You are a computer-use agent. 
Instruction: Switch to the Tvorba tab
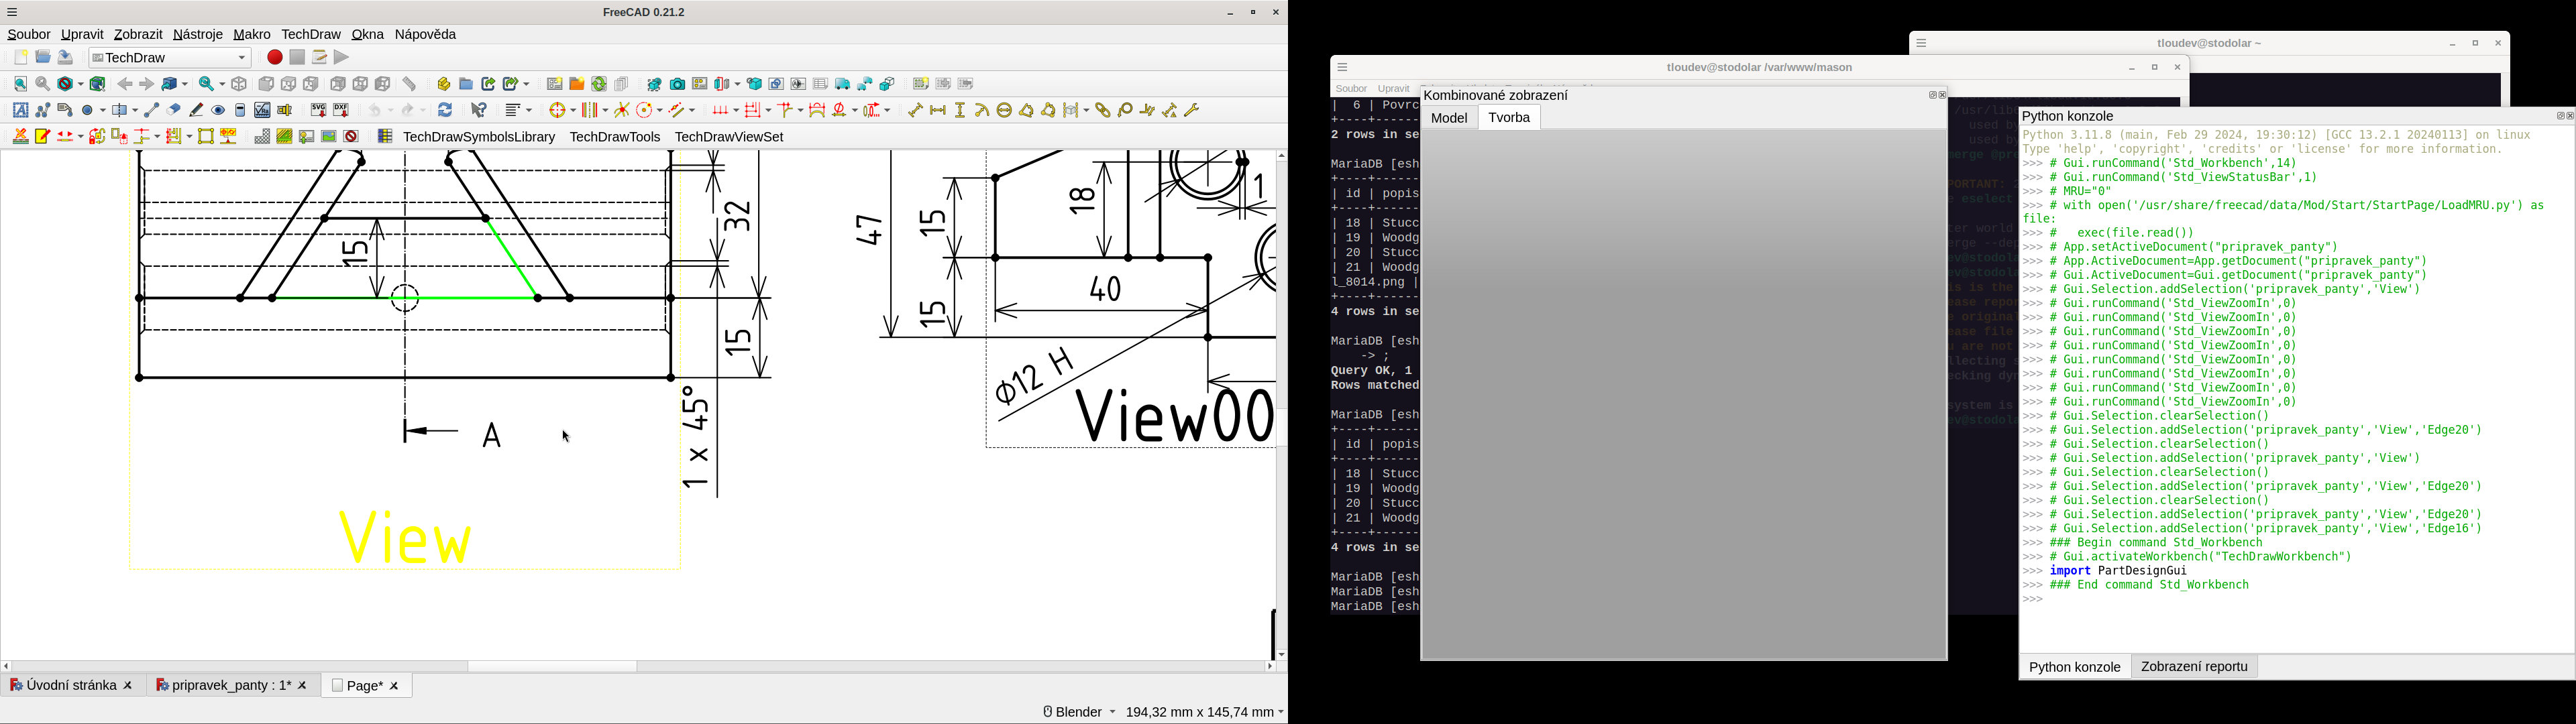pyautogui.click(x=1508, y=117)
